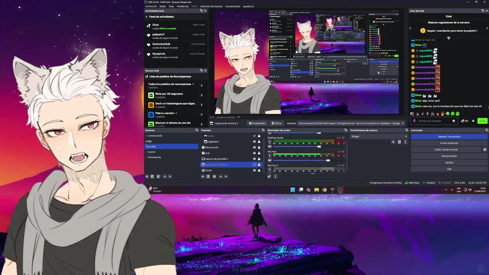Move scene down arrow in Escenas panel

[x=170, y=176]
